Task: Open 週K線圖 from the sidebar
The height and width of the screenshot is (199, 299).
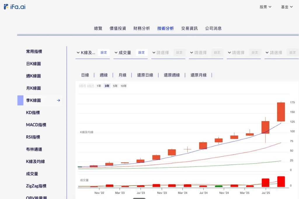Action: (33, 76)
